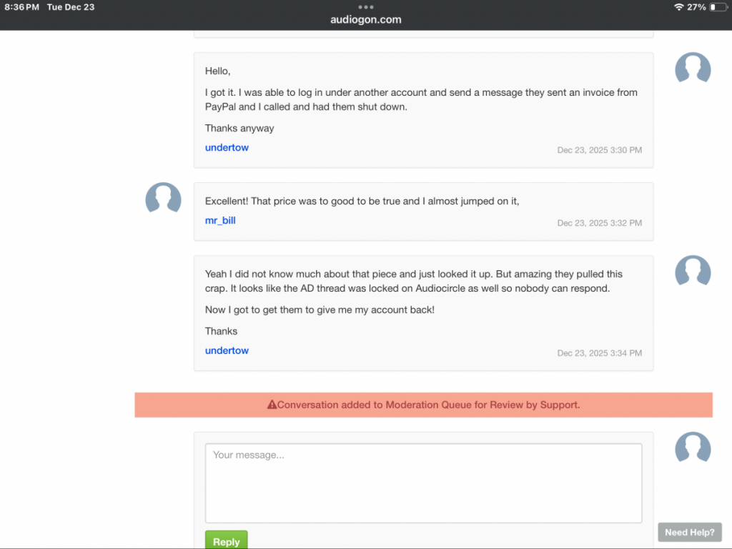The height and width of the screenshot is (549, 732).
Task: Tap the battery icon in status bar
Action: click(x=718, y=7)
